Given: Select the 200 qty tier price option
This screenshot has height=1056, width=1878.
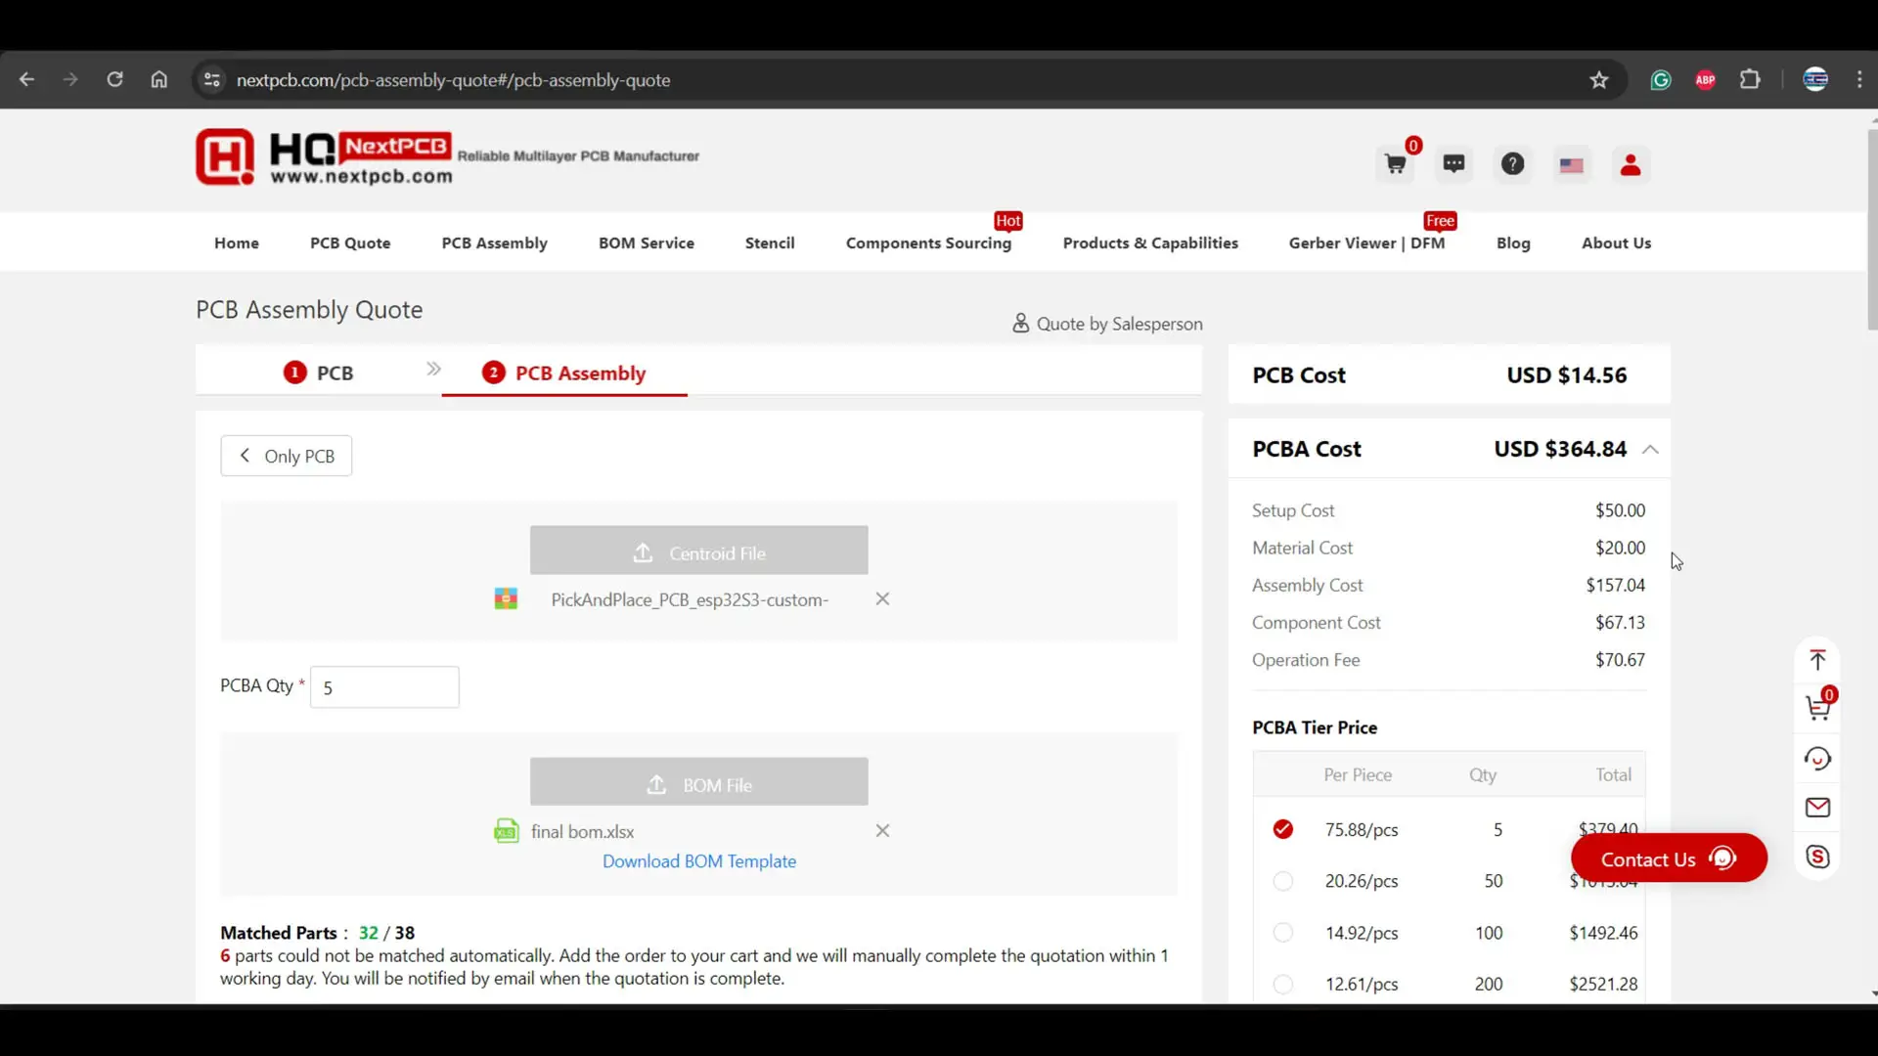Looking at the screenshot, I should (1283, 985).
